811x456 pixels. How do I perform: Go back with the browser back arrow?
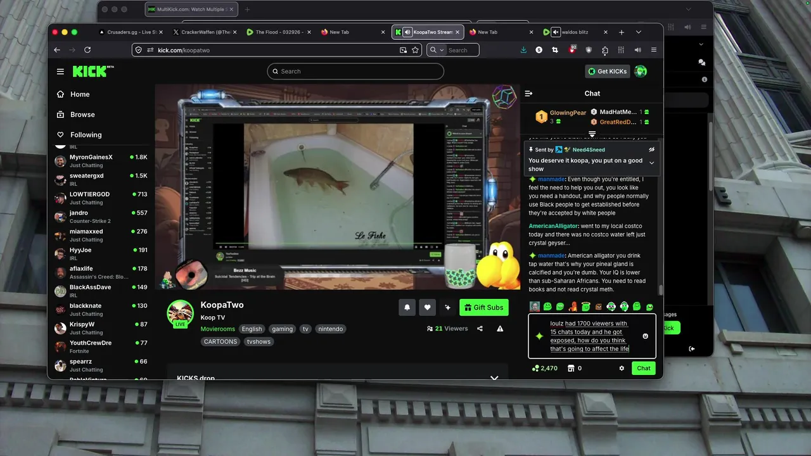pos(57,50)
